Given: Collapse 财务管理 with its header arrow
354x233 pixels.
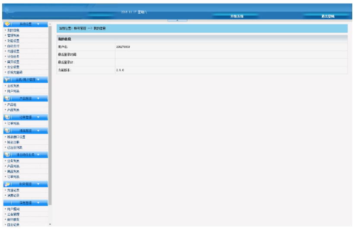Looking at the screenshot, I should [38, 184].
